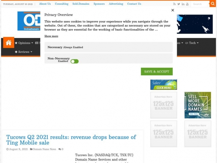
Task: Open the Tech dropdown menu
Action: tap(192, 43)
